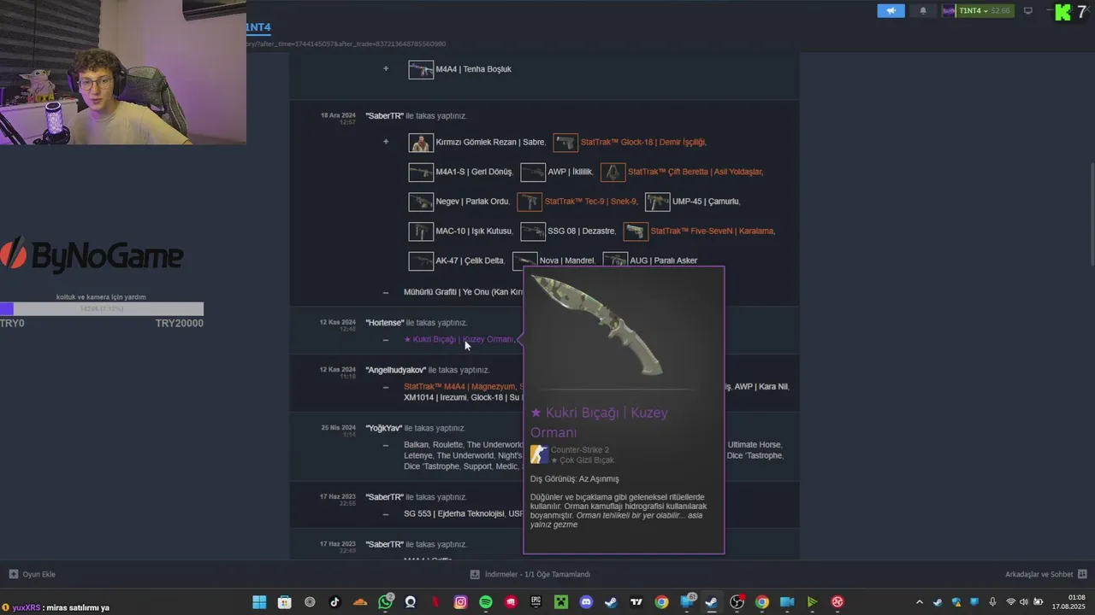Open the Hortense trade partner profile

(x=384, y=323)
